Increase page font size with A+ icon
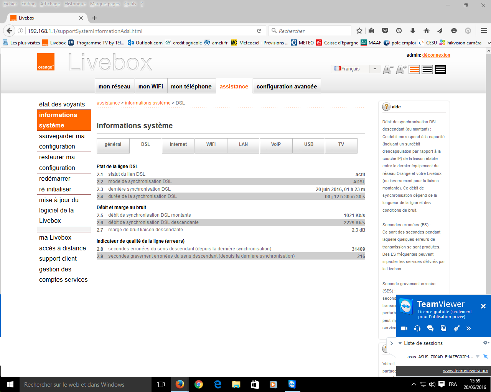491x392 pixels. [401, 70]
